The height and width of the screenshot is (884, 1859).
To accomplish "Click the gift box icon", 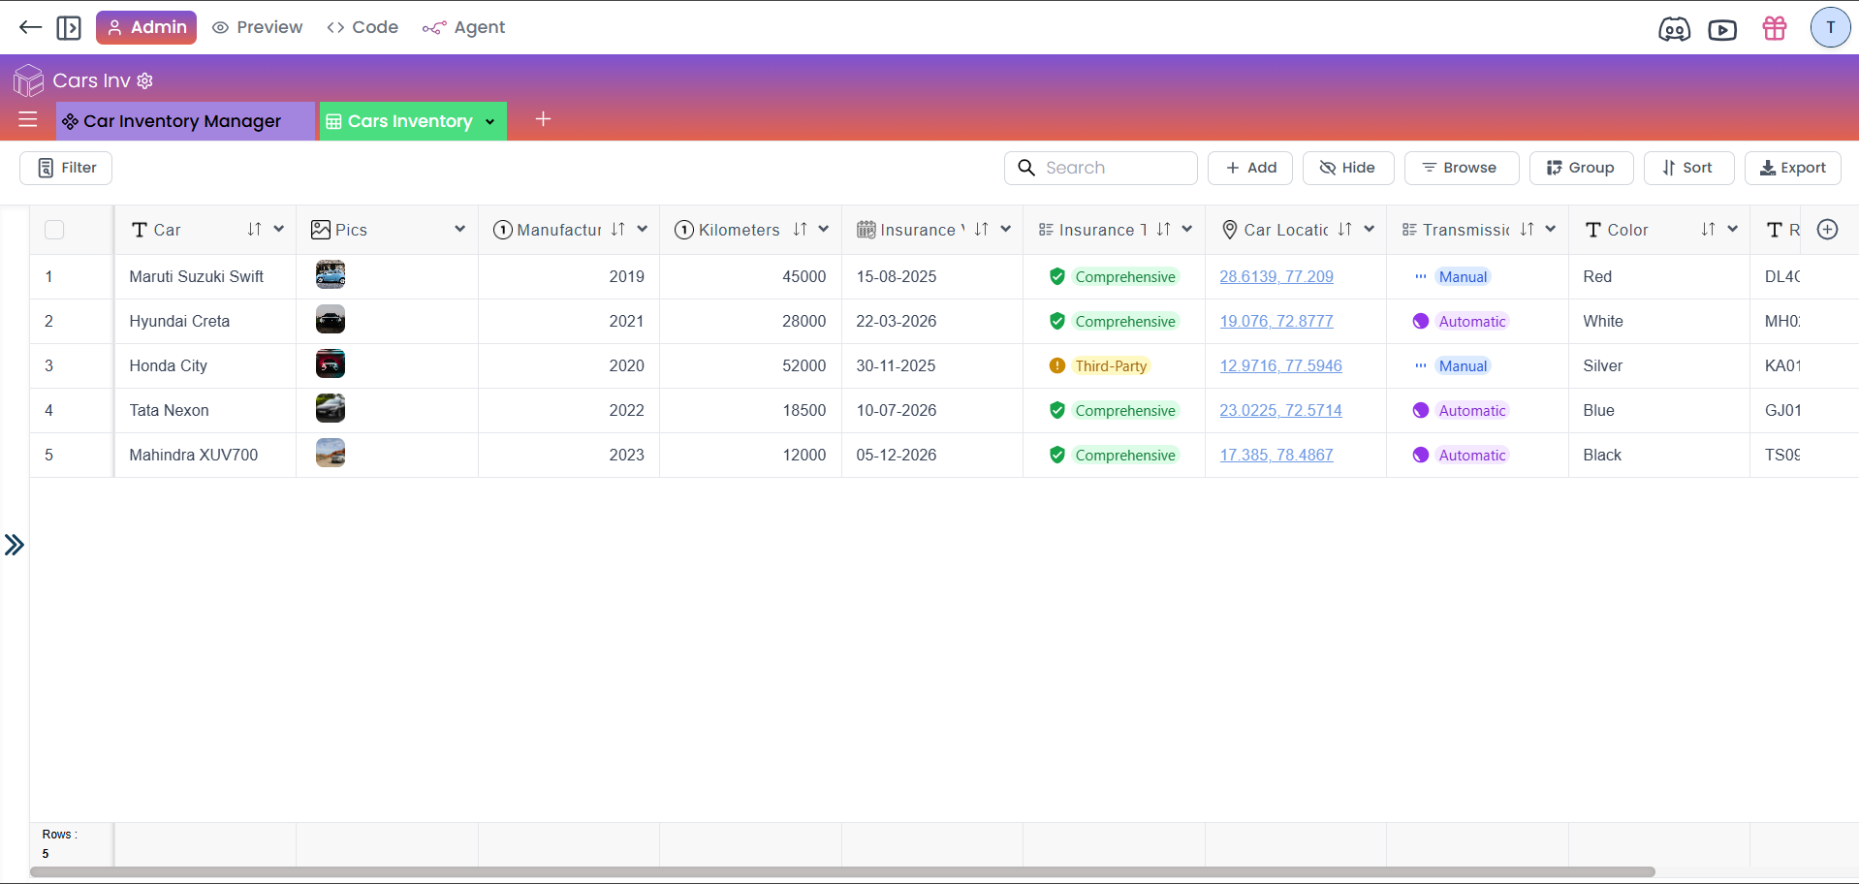I will click(x=1775, y=28).
